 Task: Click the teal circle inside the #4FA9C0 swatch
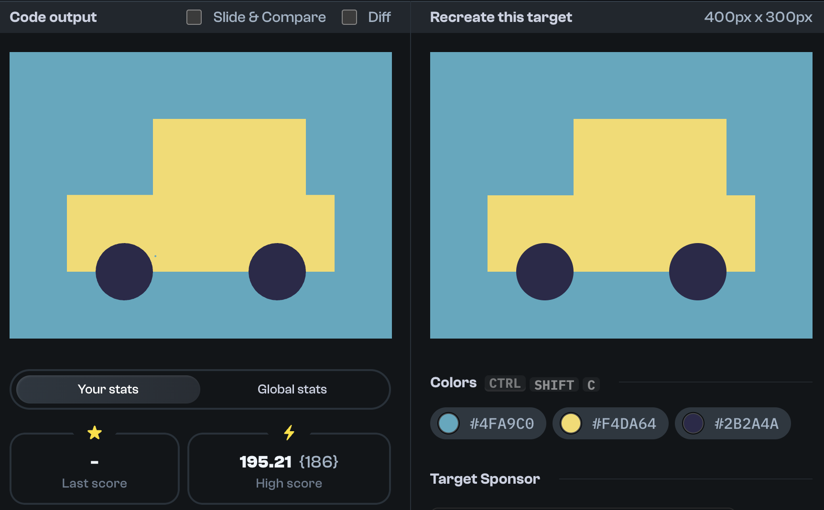[448, 423]
